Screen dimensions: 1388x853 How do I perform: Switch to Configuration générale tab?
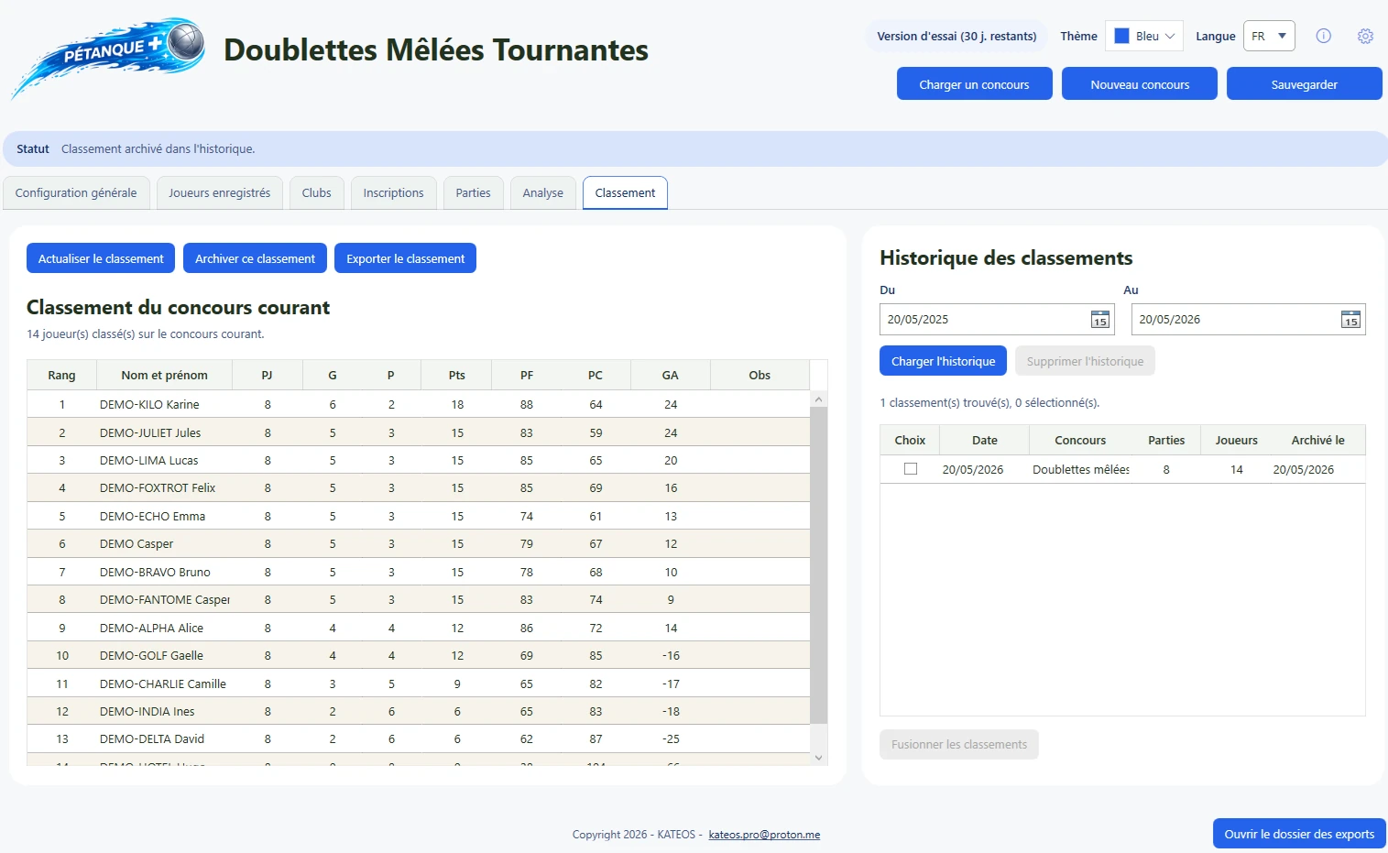pos(76,192)
